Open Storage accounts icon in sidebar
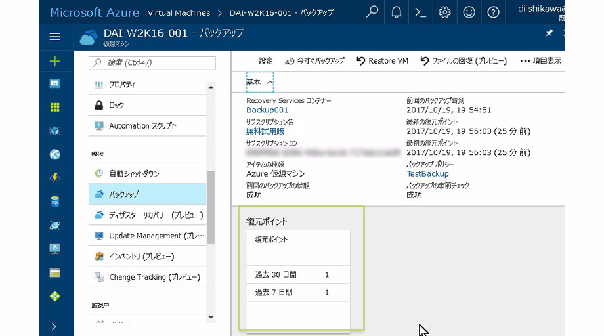 [x=55, y=273]
